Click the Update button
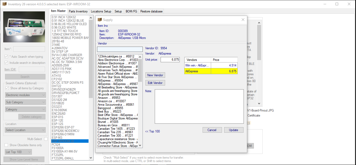The height and width of the screenshot is (165, 356). pos(233,130)
